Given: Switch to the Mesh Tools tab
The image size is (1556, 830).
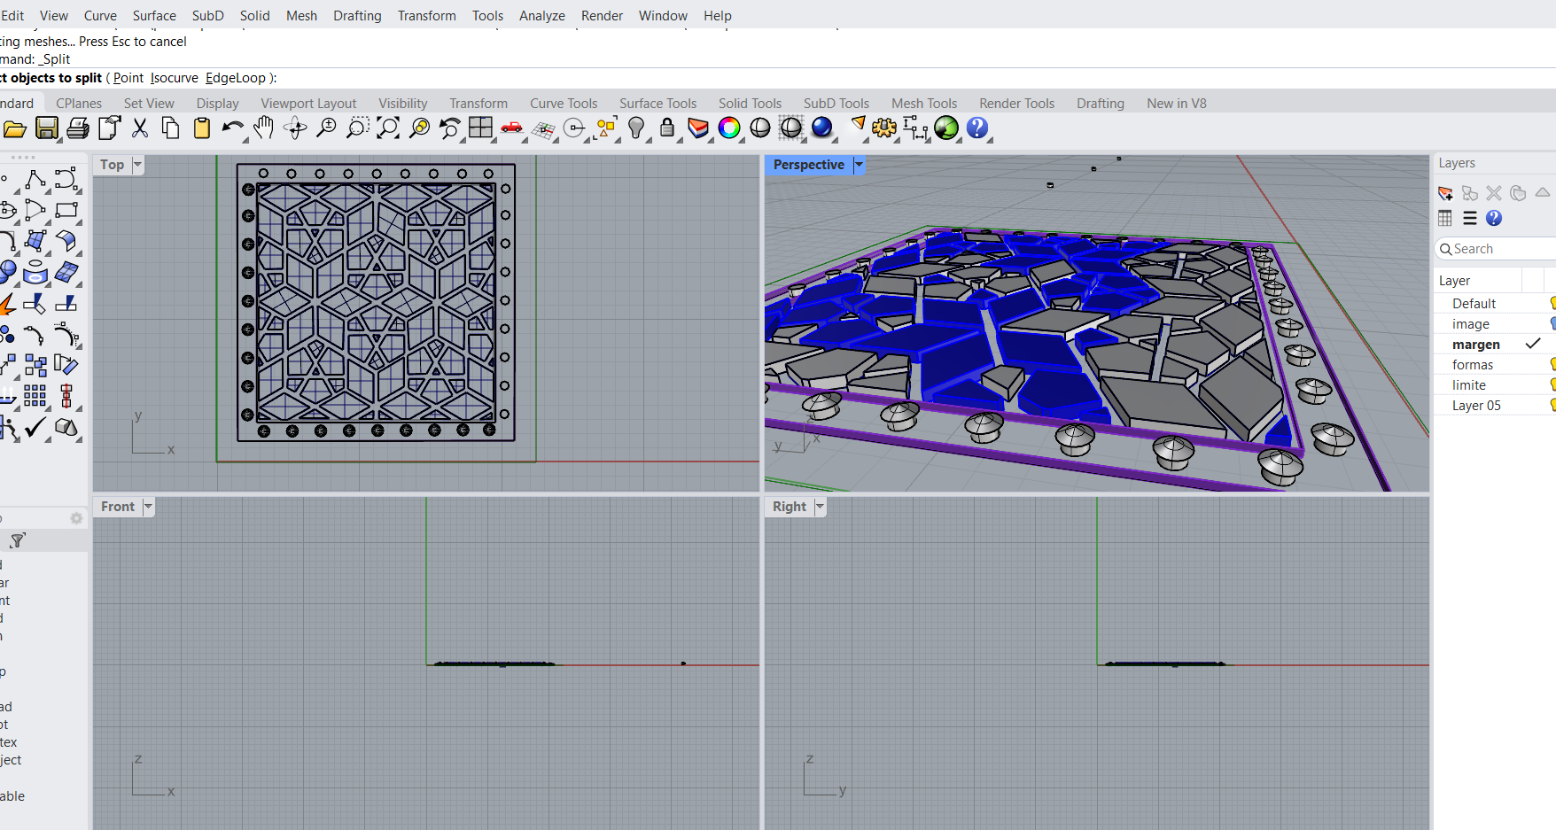Looking at the screenshot, I should coord(923,104).
